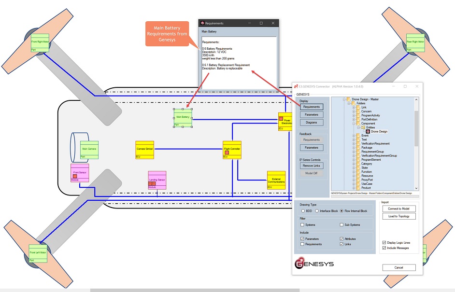Expand the PortDefinition folder node
Screen dimensions: 455x292
(x=354, y=119)
